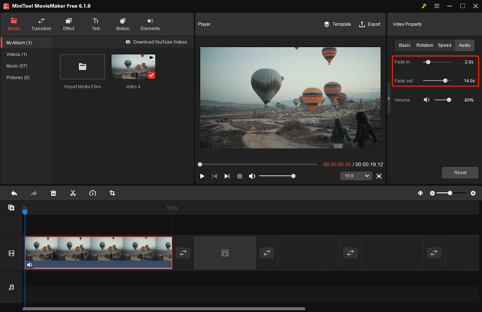Click the Reset button
Image resolution: width=482 pixels, height=312 pixels.
460,173
